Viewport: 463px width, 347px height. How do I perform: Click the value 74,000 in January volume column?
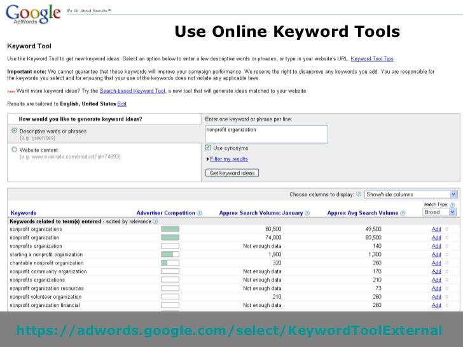[273, 238]
